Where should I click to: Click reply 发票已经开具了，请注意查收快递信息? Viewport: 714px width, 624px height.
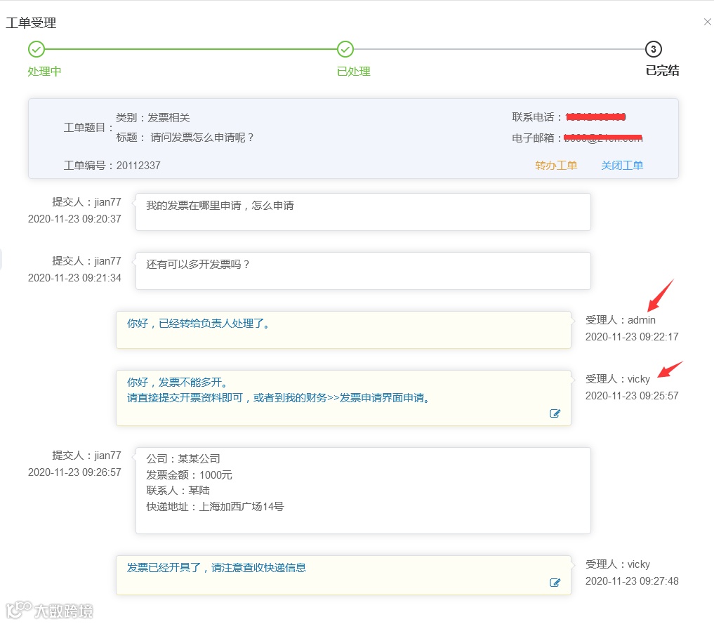click(216, 568)
